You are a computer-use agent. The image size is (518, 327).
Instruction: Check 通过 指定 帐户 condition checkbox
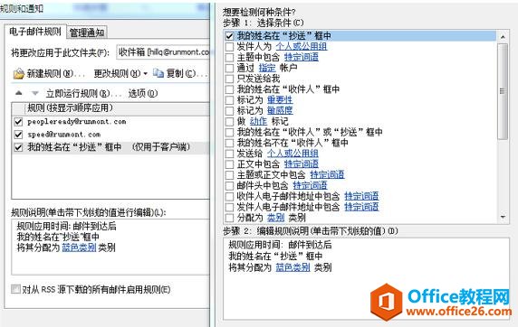[x=229, y=68]
